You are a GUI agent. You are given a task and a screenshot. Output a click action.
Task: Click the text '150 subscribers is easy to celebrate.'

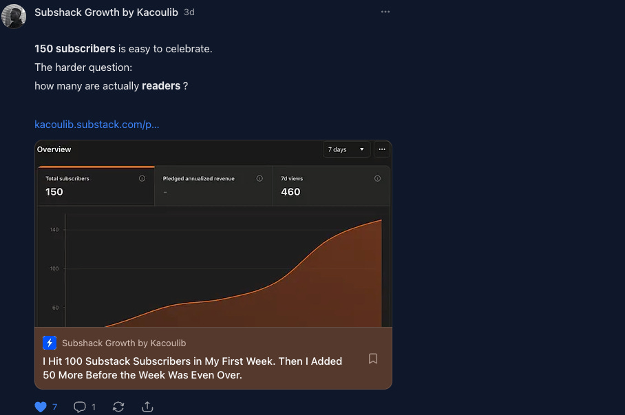click(x=123, y=49)
